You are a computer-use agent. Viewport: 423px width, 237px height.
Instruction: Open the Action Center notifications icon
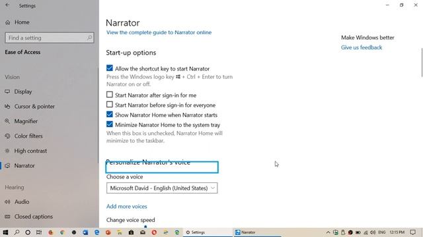click(412, 232)
